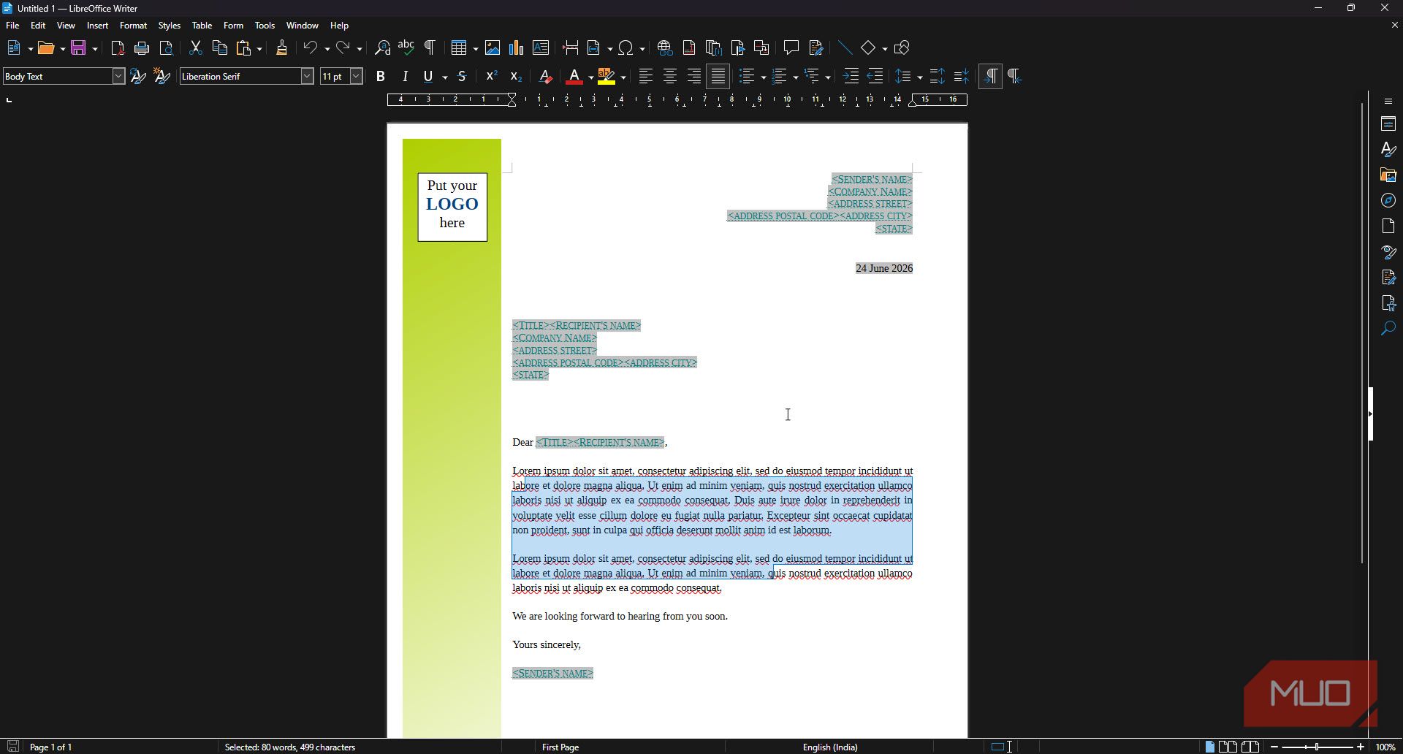Open sidebar Navigator deck

tap(1388, 201)
